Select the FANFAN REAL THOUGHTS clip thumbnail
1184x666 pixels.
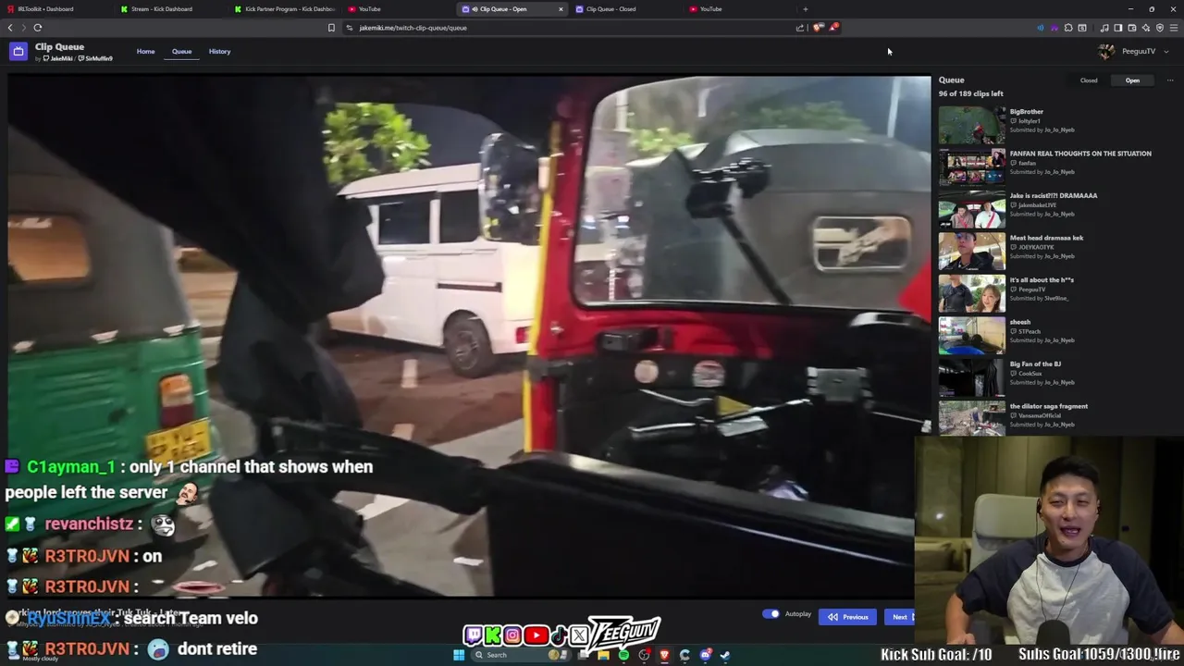[972, 167]
